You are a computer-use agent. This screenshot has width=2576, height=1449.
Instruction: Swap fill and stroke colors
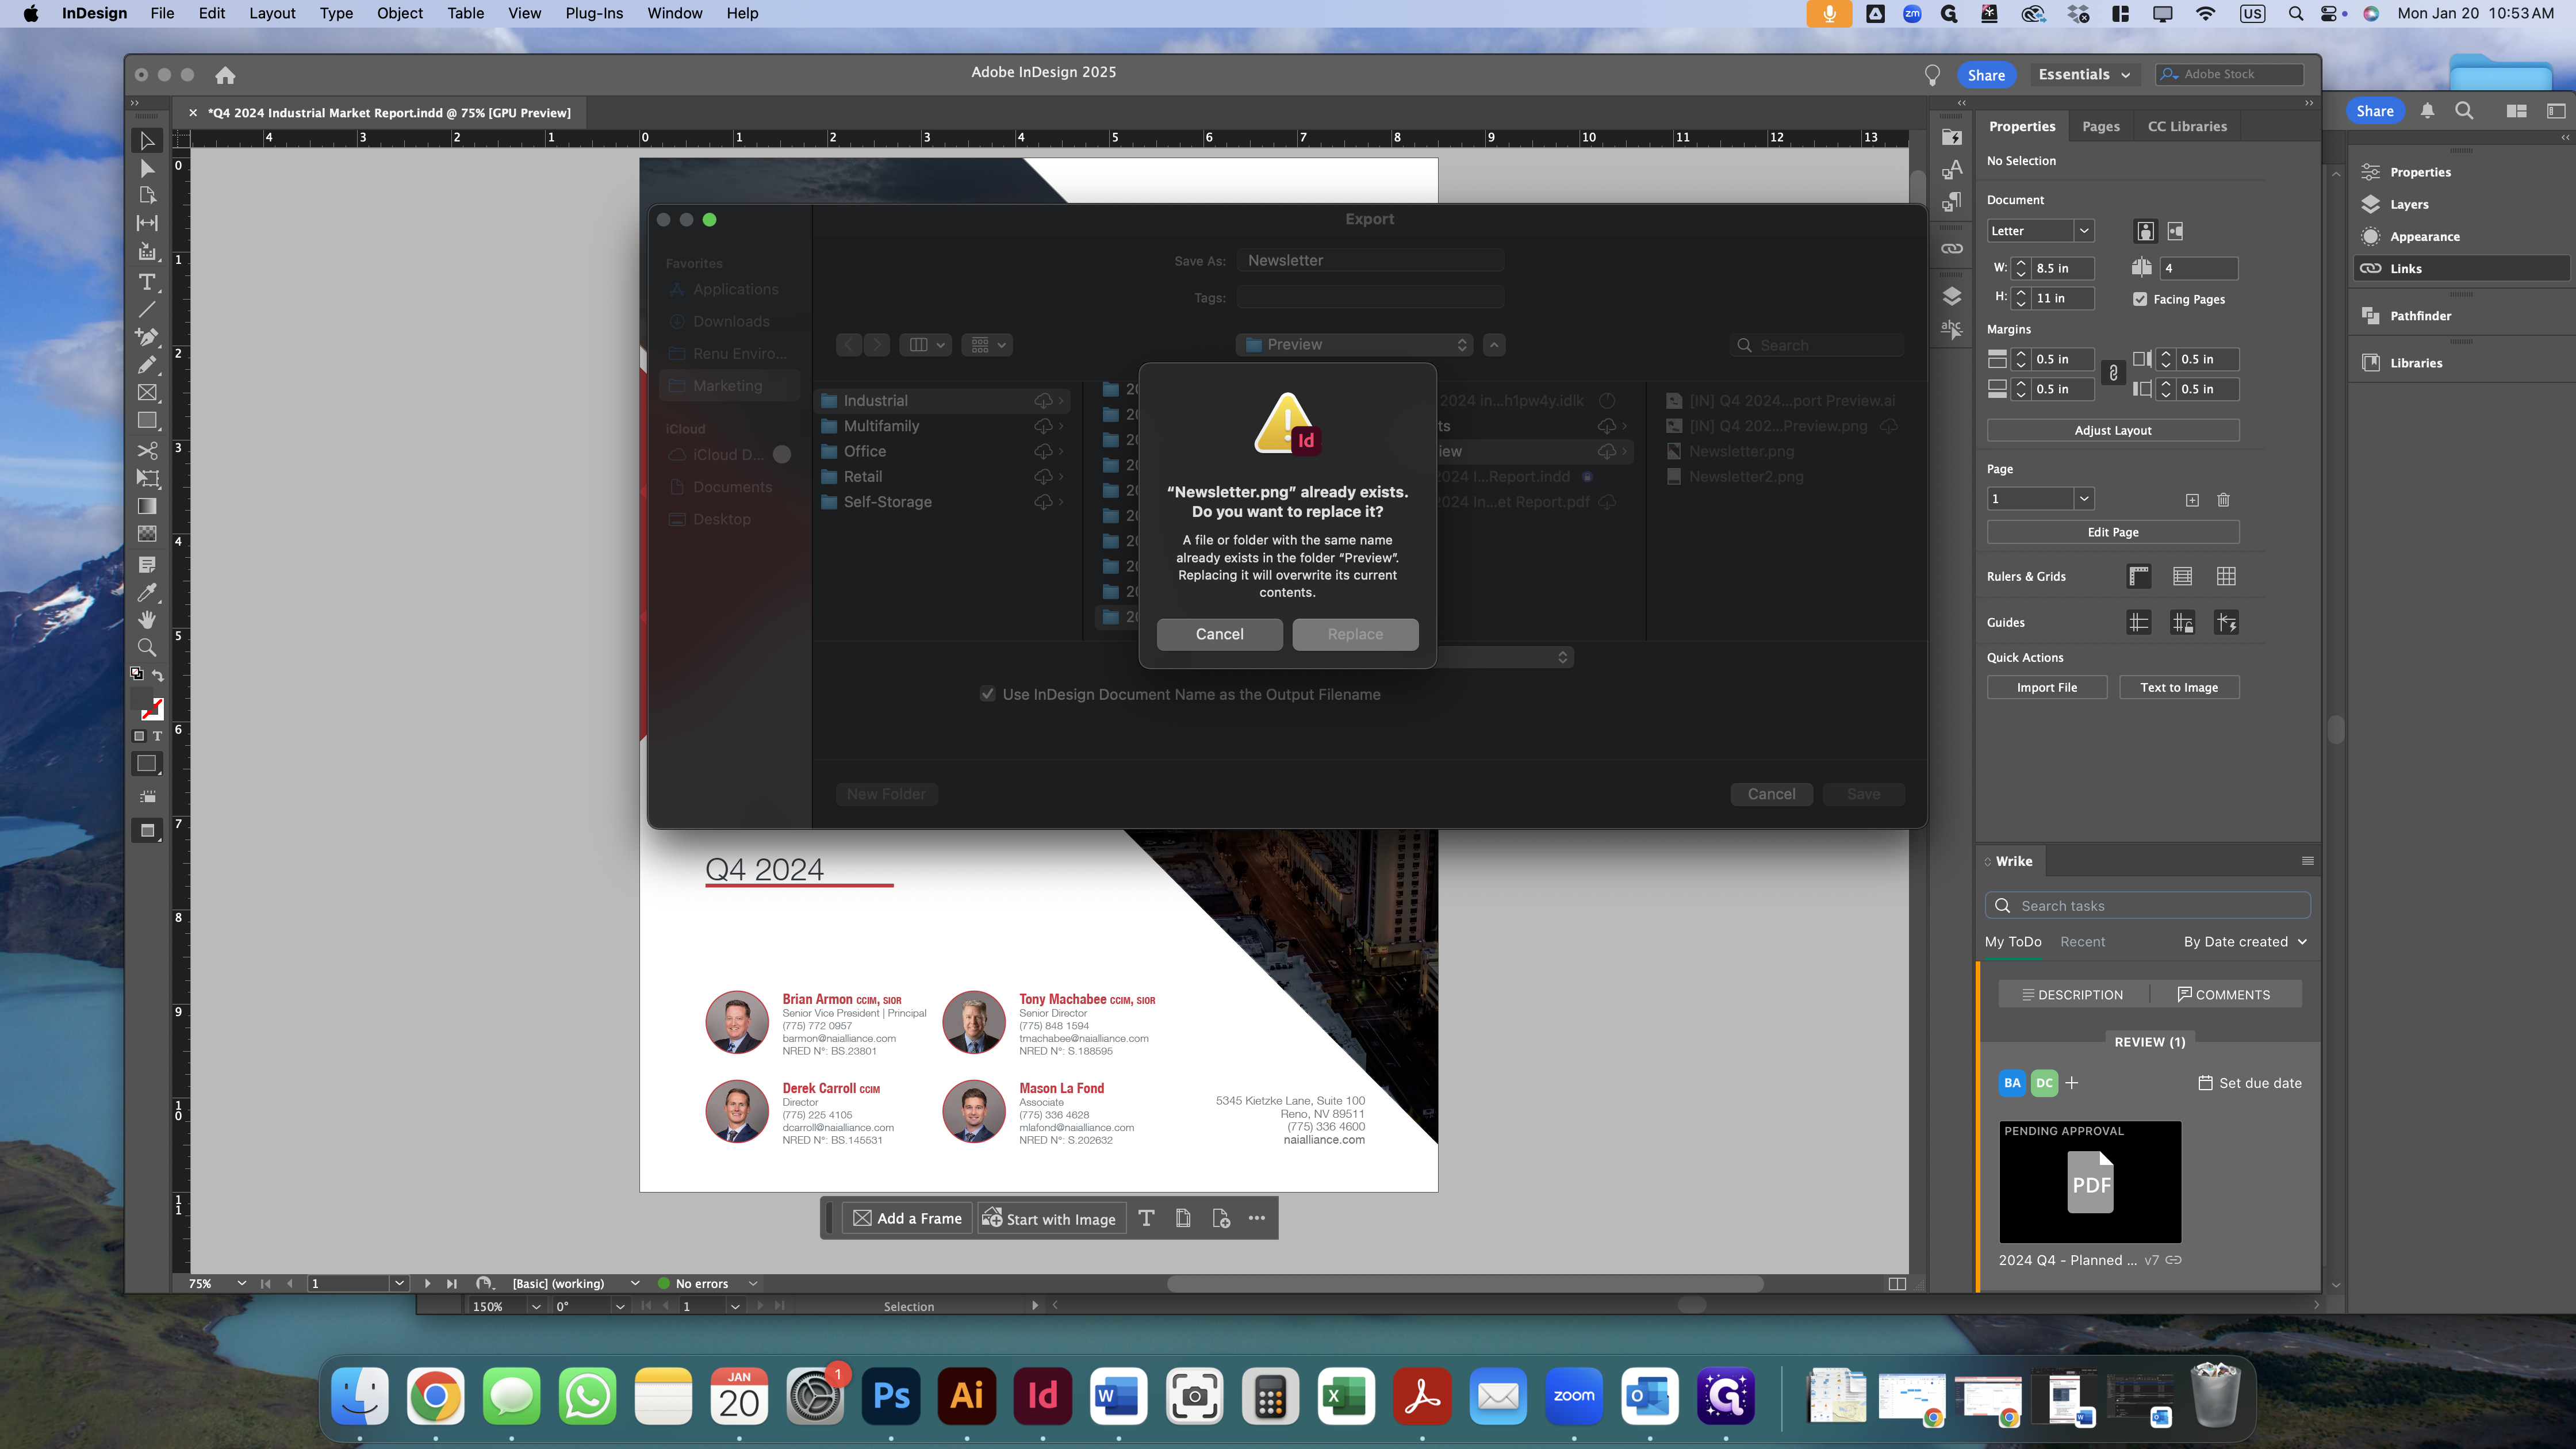pos(158,676)
